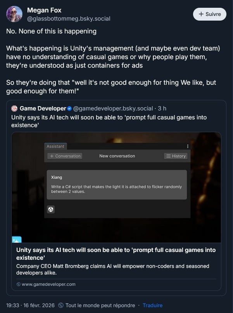Open the History list button
The height and width of the screenshot is (313, 233).
(x=176, y=156)
